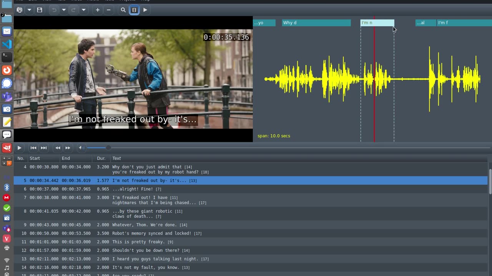Click the Wi-Fi network tray icon
492x276 pixels.
(x=7, y=260)
